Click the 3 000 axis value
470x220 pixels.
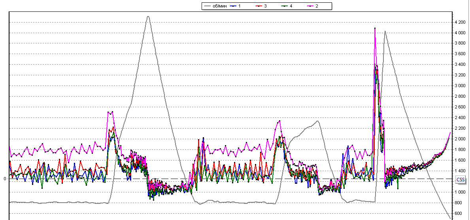461,86
